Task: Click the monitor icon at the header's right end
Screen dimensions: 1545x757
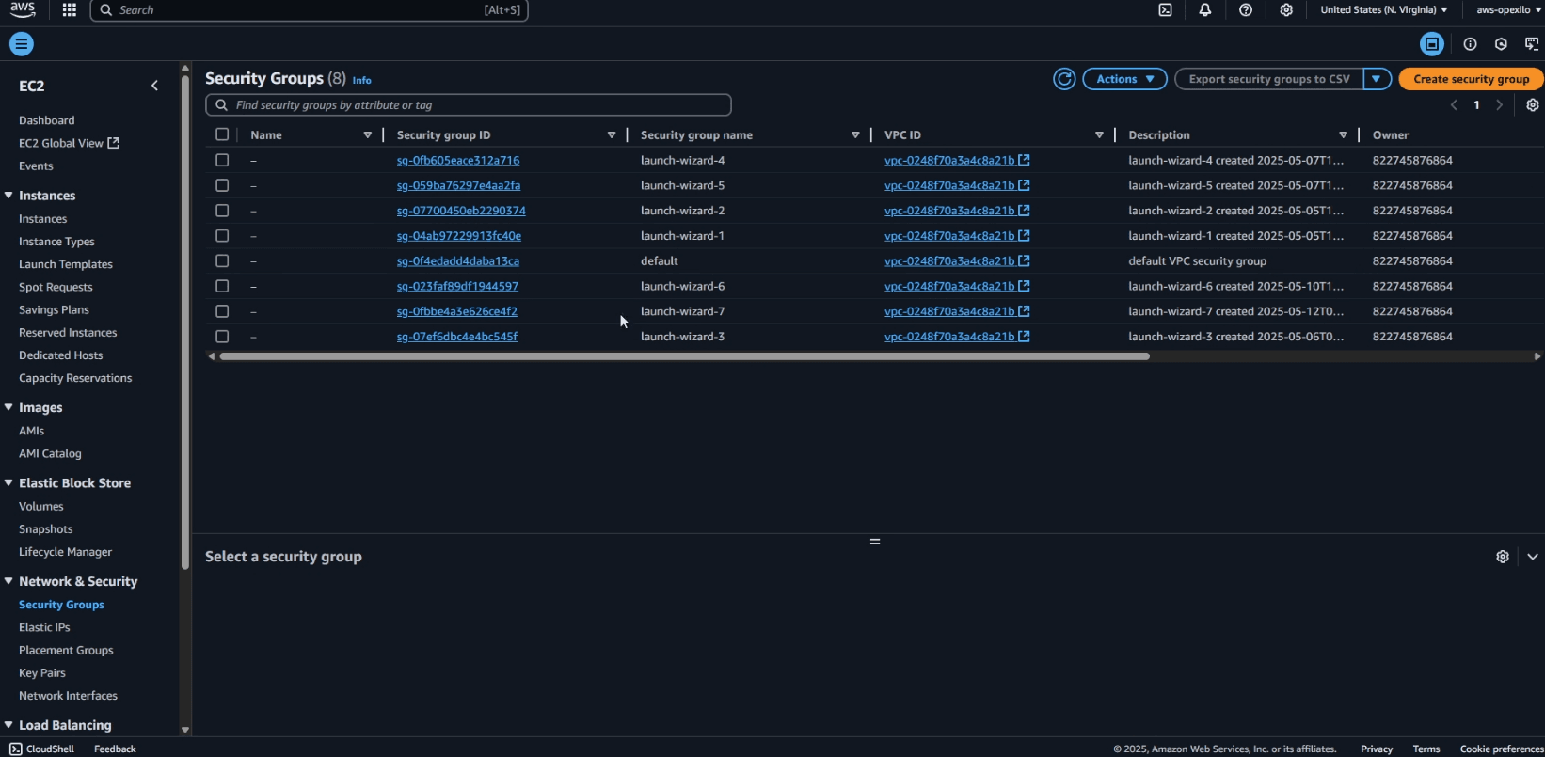Action: [x=1532, y=44]
